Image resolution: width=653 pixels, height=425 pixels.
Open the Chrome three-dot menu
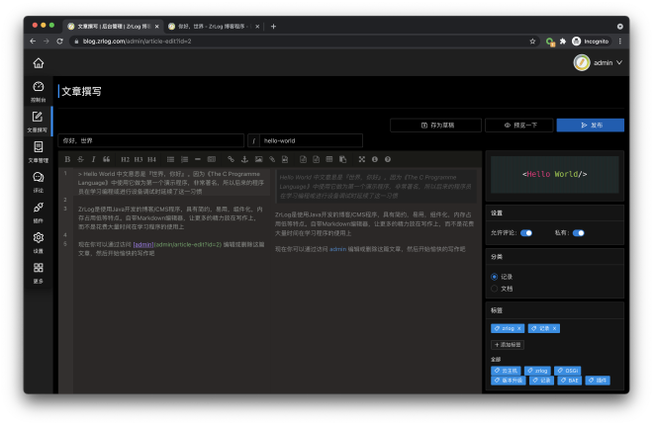(620, 42)
